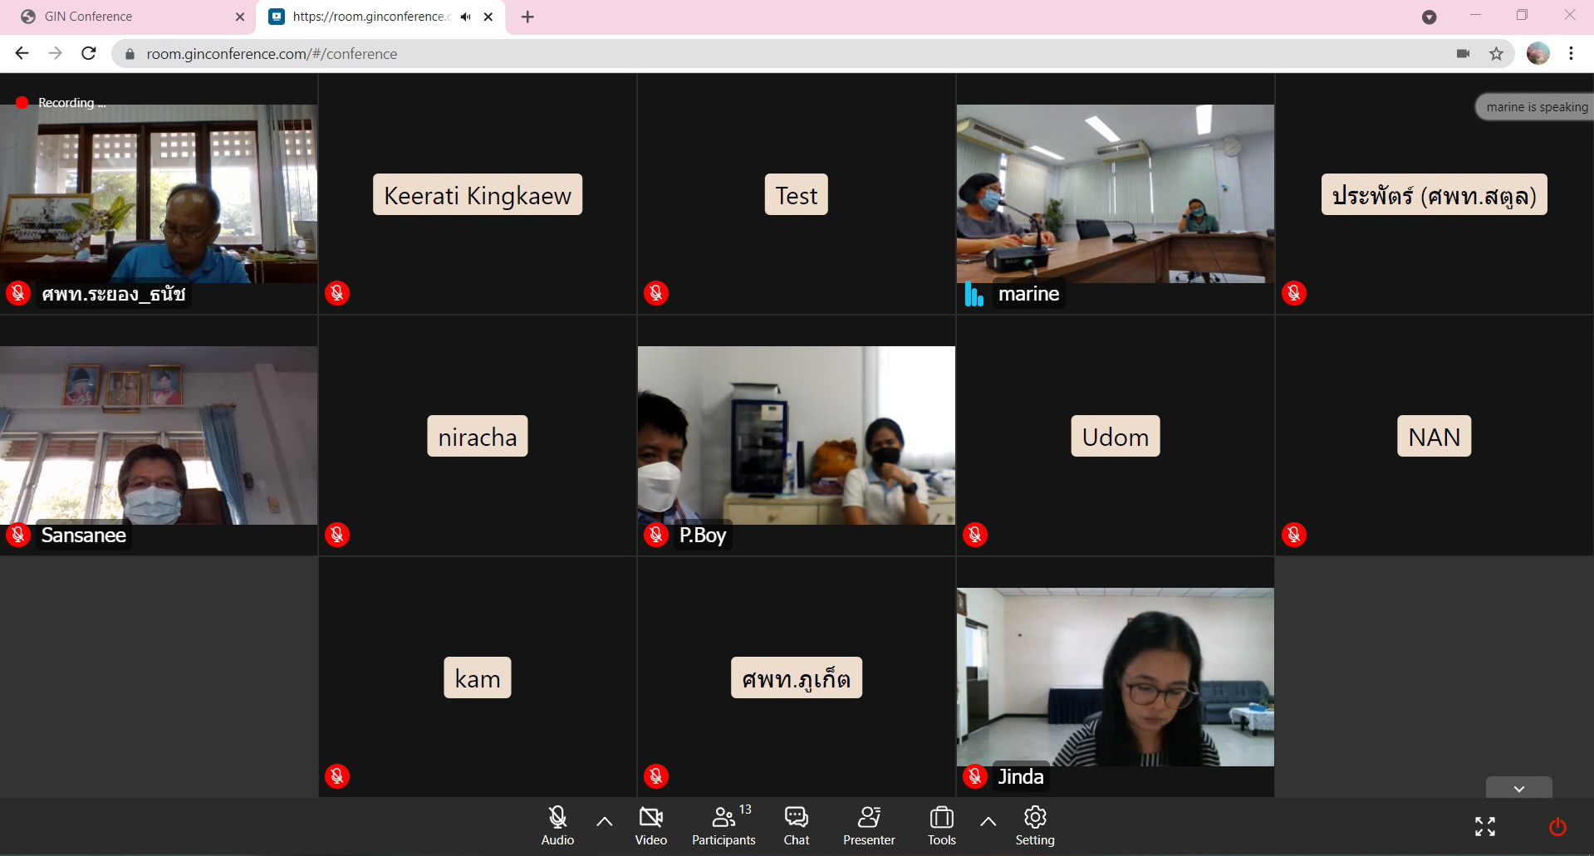Viewport: 1594px width, 856px height.
Task: Expand the audio options chevron
Action: pos(605,822)
